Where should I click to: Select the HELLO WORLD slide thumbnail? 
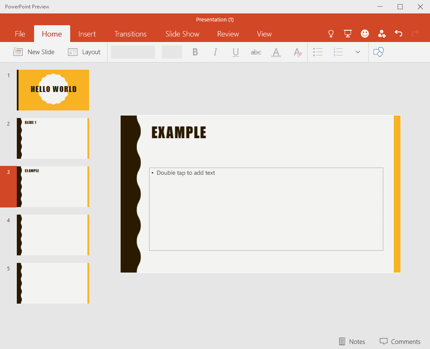(53, 90)
